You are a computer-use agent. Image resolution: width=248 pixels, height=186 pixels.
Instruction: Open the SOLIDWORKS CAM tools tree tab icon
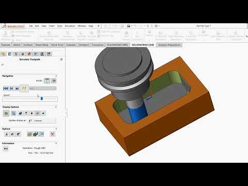click(49, 54)
